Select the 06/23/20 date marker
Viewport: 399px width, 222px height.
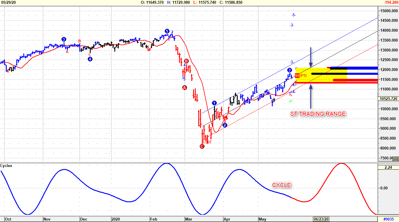(321, 219)
